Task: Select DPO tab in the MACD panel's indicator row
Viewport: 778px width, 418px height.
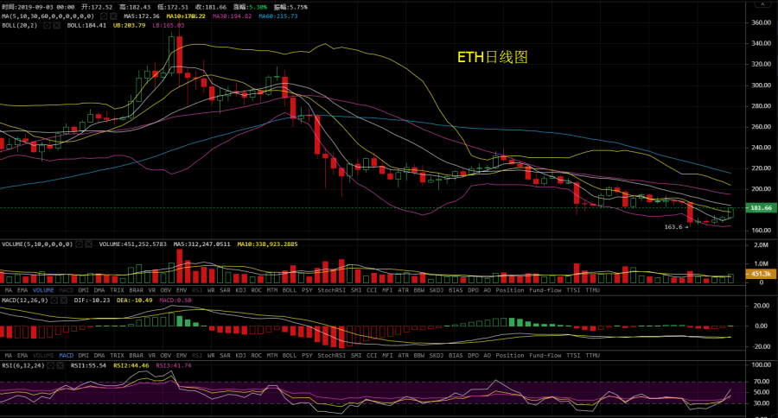Action: click(x=474, y=356)
